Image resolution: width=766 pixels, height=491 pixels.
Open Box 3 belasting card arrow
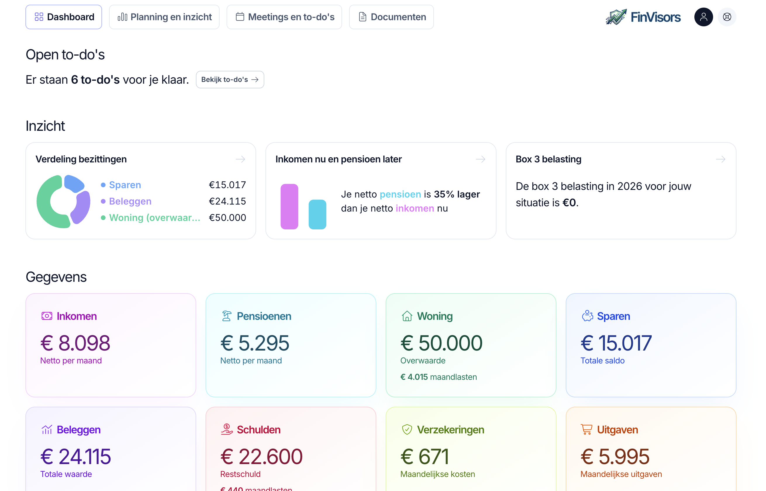tap(720, 159)
